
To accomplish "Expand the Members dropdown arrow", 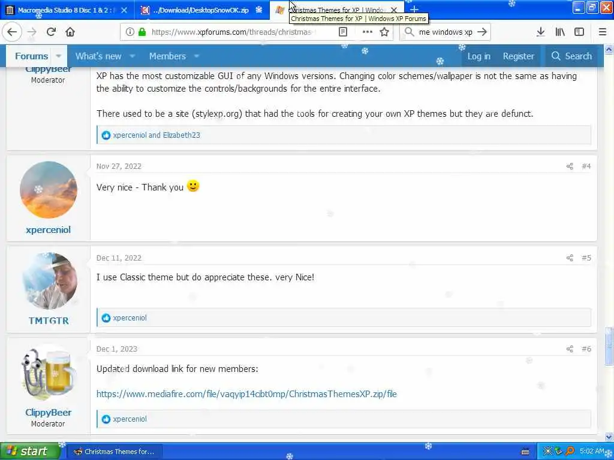I will click(197, 56).
